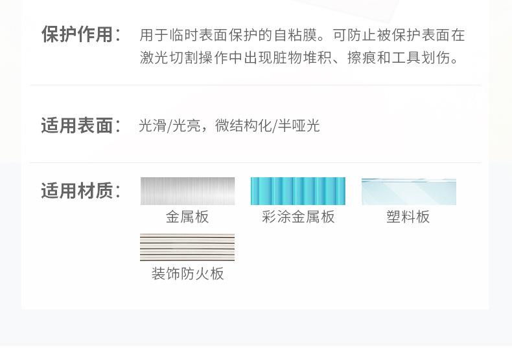Click the striped decorative fireproof board thumbnail
Screen dimensions: 512x348
[187, 247]
